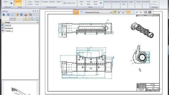Image resolution: width=169 pixels, height=95 pixels.
Task: Insert a Bend Table
Action: 96,3
